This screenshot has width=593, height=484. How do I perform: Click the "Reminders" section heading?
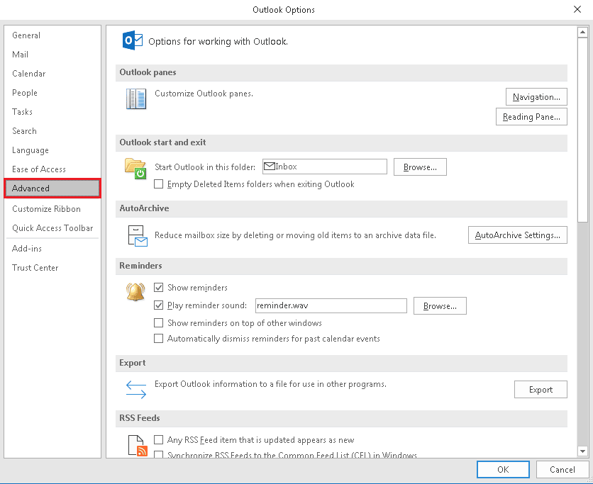tap(140, 266)
